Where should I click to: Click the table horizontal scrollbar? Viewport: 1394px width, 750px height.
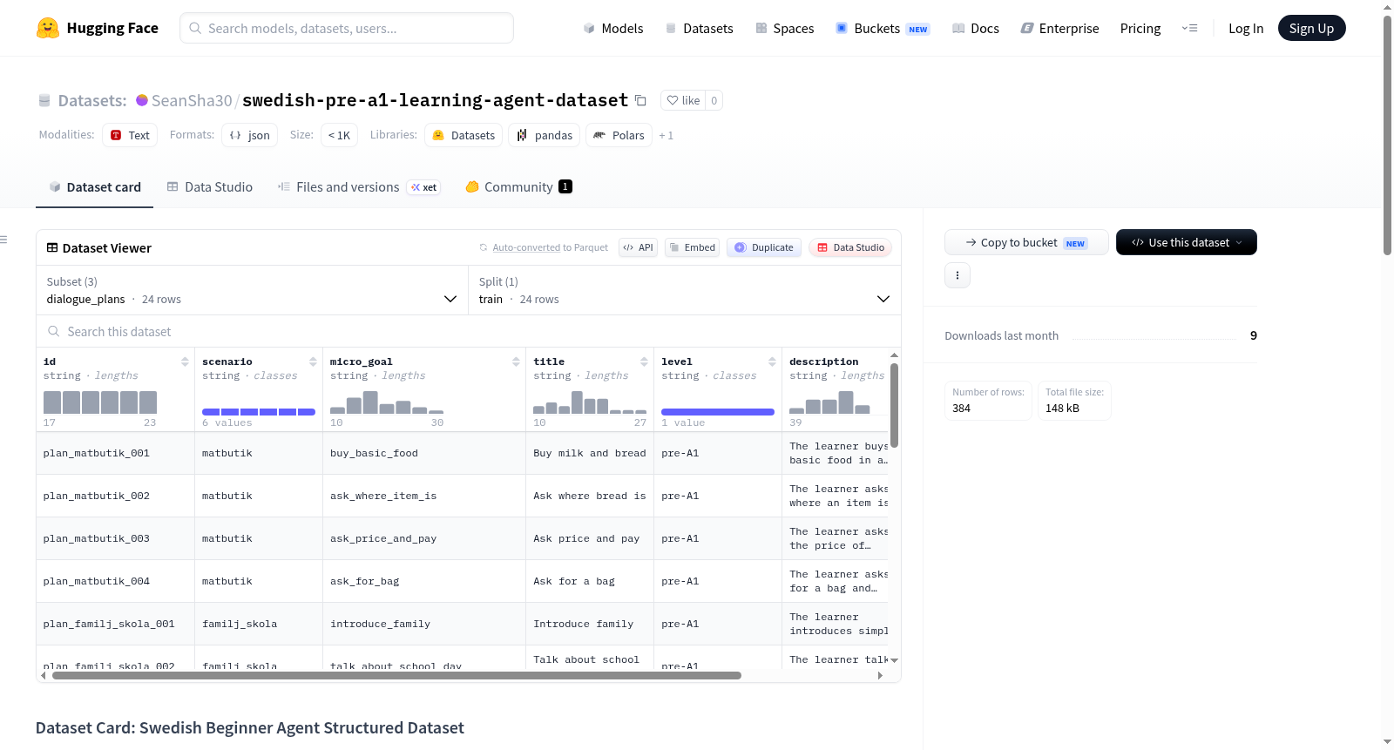pos(396,675)
